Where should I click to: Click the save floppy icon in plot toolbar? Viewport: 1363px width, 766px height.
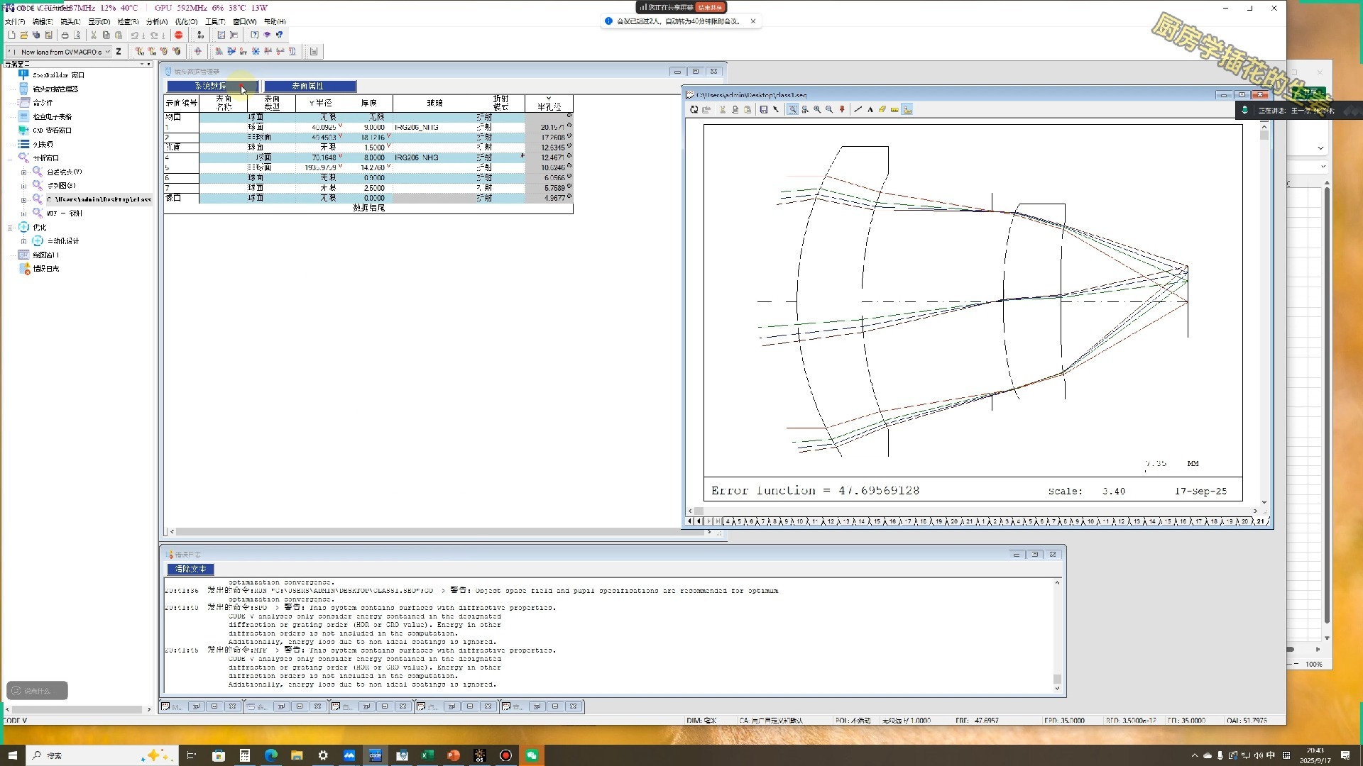(x=764, y=110)
